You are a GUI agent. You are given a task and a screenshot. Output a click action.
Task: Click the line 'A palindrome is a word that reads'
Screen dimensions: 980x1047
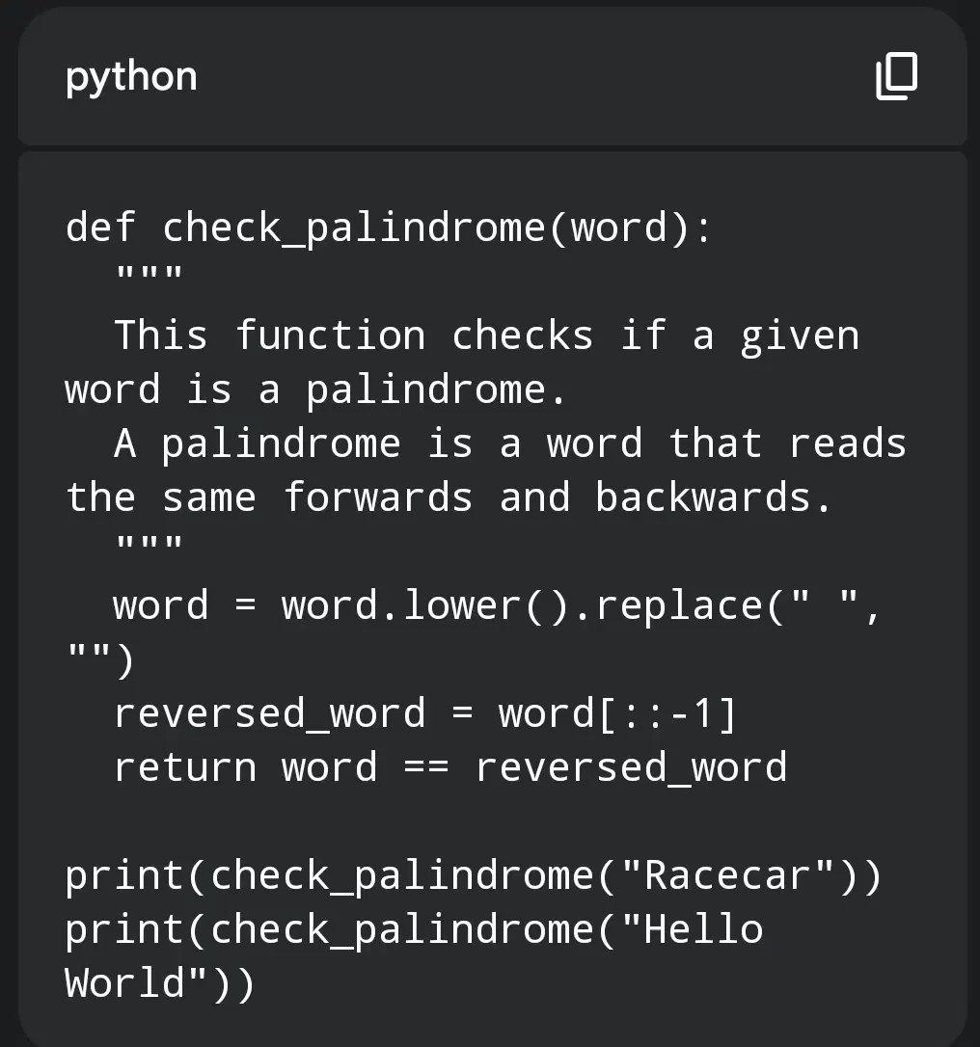510,444
